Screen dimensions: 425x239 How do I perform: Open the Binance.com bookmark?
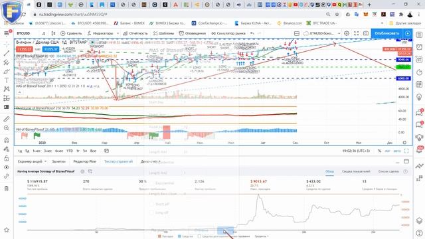pyautogui.click(x=290, y=23)
